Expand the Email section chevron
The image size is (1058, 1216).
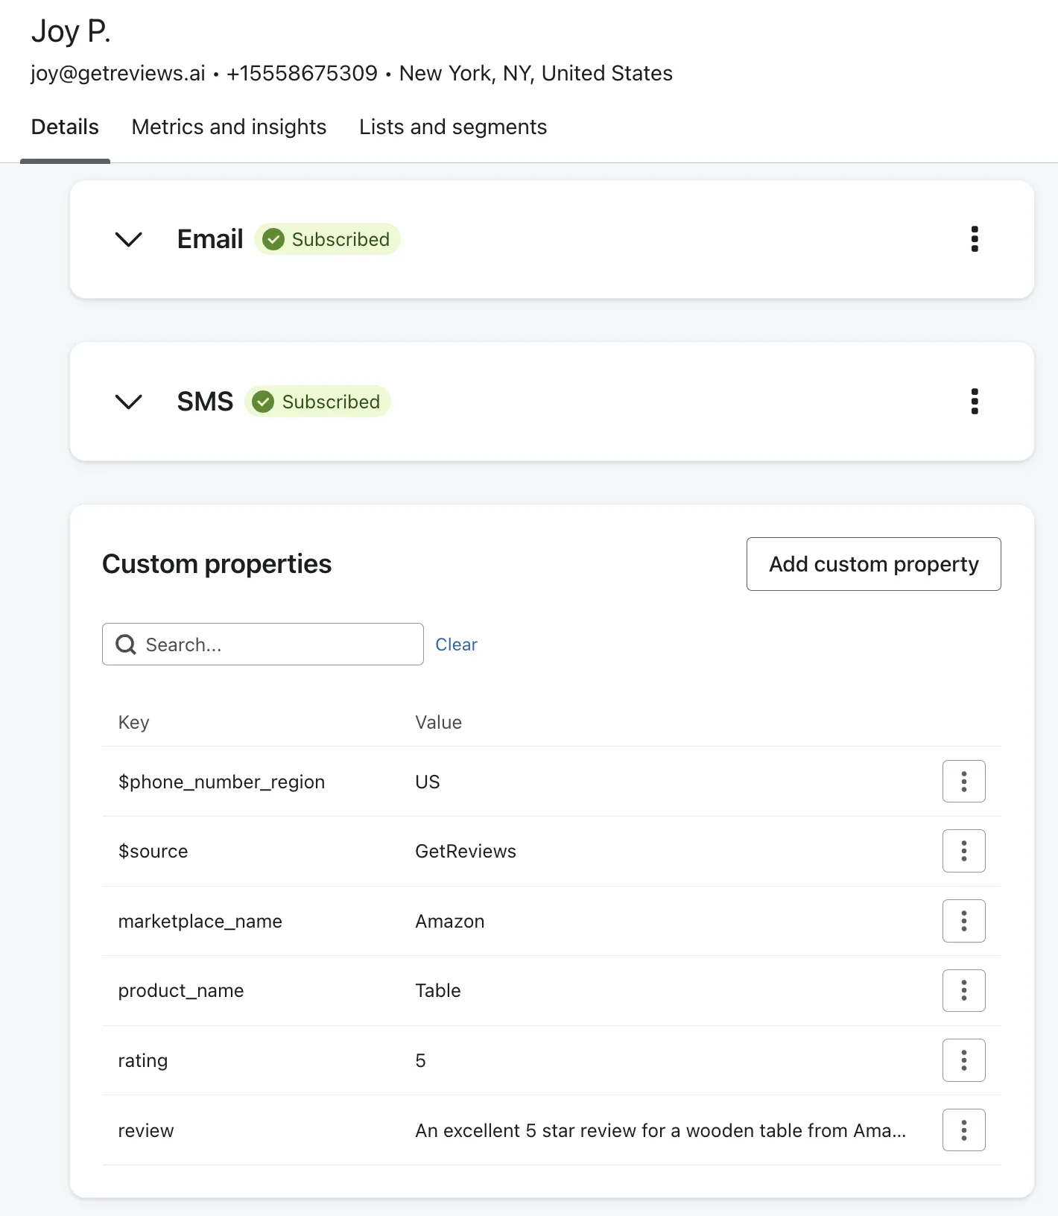(129, 239)
